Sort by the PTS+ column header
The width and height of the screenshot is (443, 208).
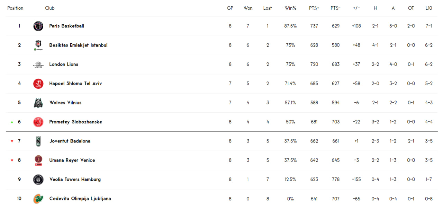[314, 8]
